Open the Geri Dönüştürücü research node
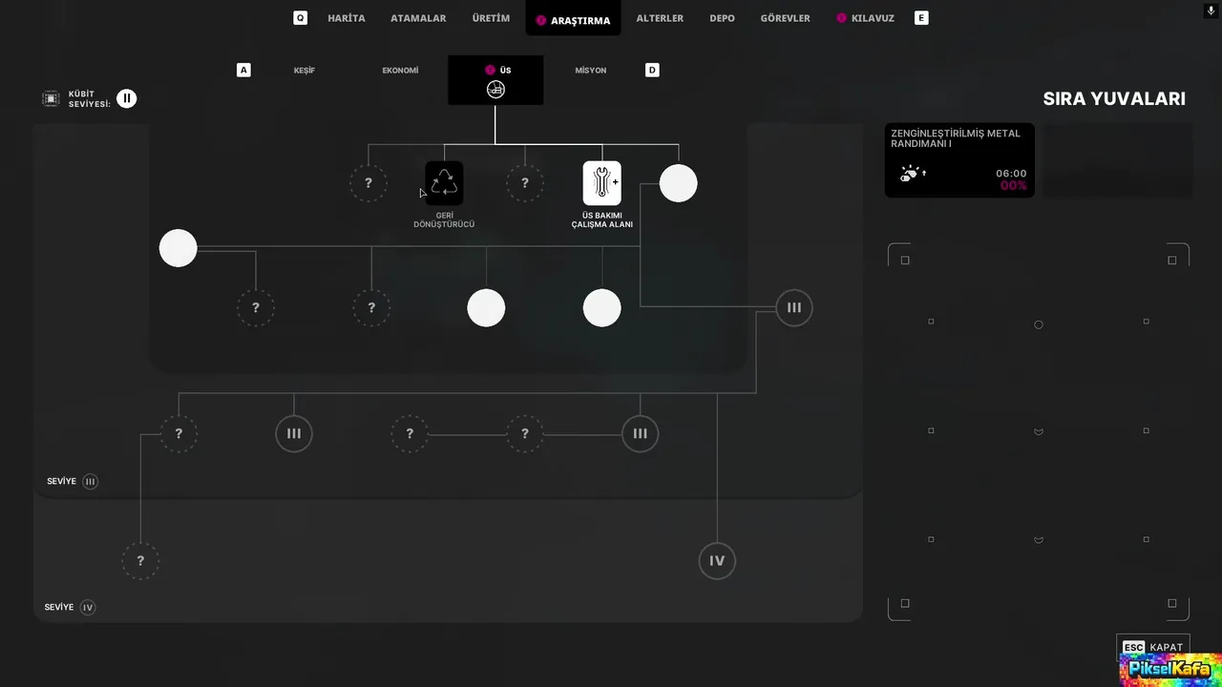Viewport: 1222px width, 687px height. pos(444,183)
